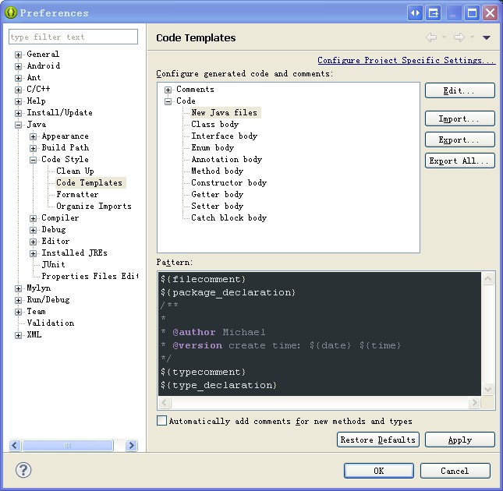Click the Help question mark icon
Image resolution: width=503 pixels, height=491 pixels.
[x=23, y=471]
